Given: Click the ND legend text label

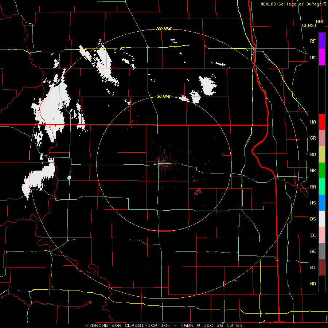Looking at the screenshot, I should [x=313, y=284].
